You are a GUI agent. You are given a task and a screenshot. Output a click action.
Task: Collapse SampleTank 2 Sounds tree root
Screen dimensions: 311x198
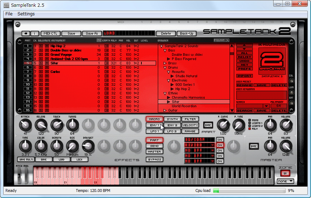pos(161,46)
